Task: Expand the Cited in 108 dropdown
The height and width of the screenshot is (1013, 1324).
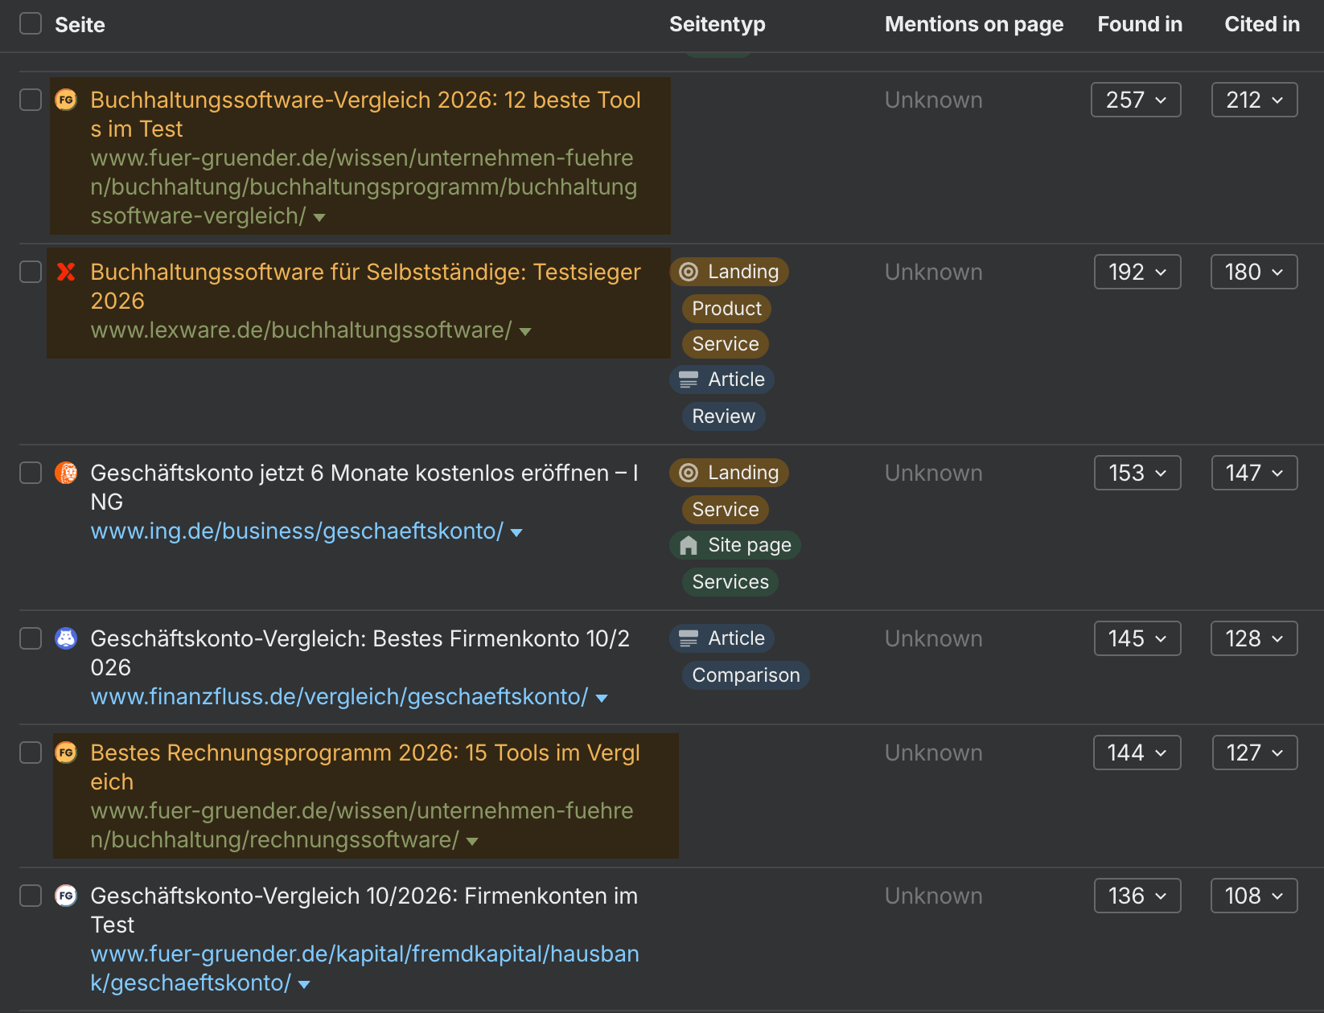Action: 1255,896
